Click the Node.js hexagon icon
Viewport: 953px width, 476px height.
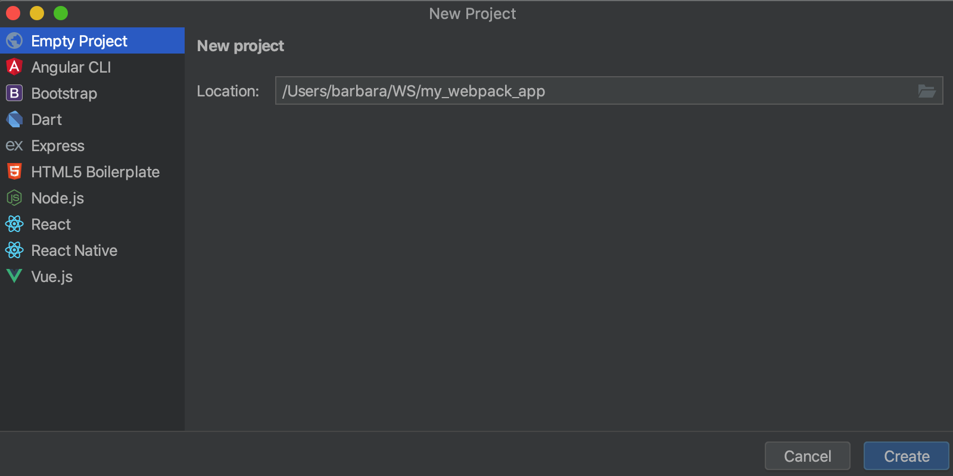tap(14, 198)
